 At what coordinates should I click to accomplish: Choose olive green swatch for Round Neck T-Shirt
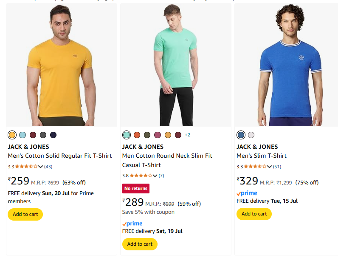(147, 135)
